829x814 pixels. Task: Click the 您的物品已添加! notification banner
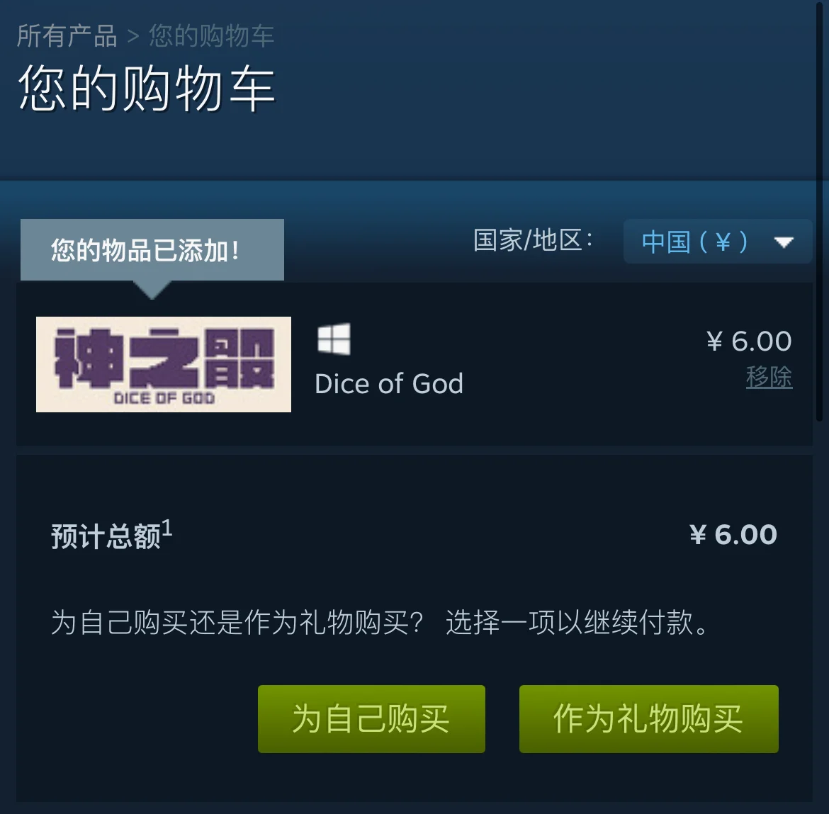(x=152, y=249)
